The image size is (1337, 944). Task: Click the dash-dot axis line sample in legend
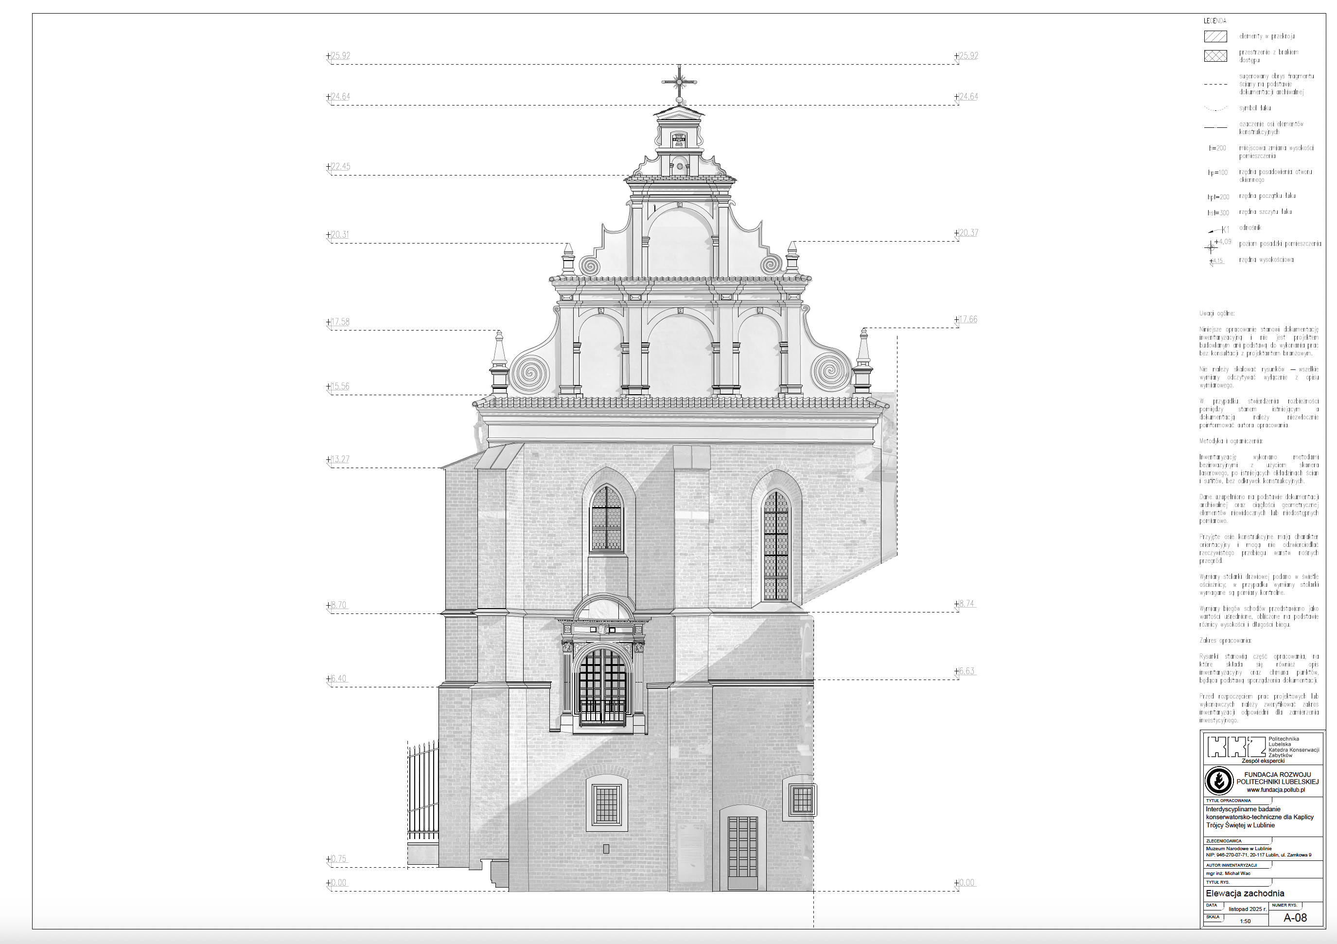pos(1215,127)
